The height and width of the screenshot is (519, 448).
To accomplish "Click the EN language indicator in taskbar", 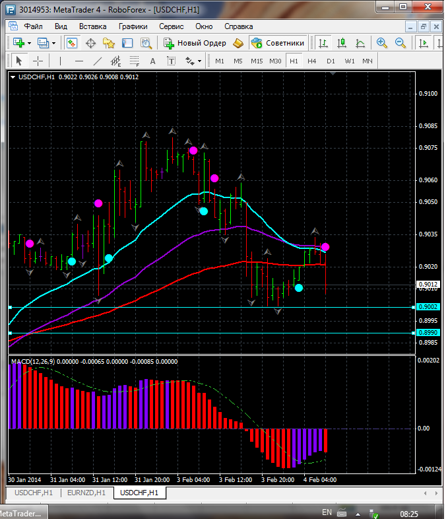I will [x=327, y=512].
